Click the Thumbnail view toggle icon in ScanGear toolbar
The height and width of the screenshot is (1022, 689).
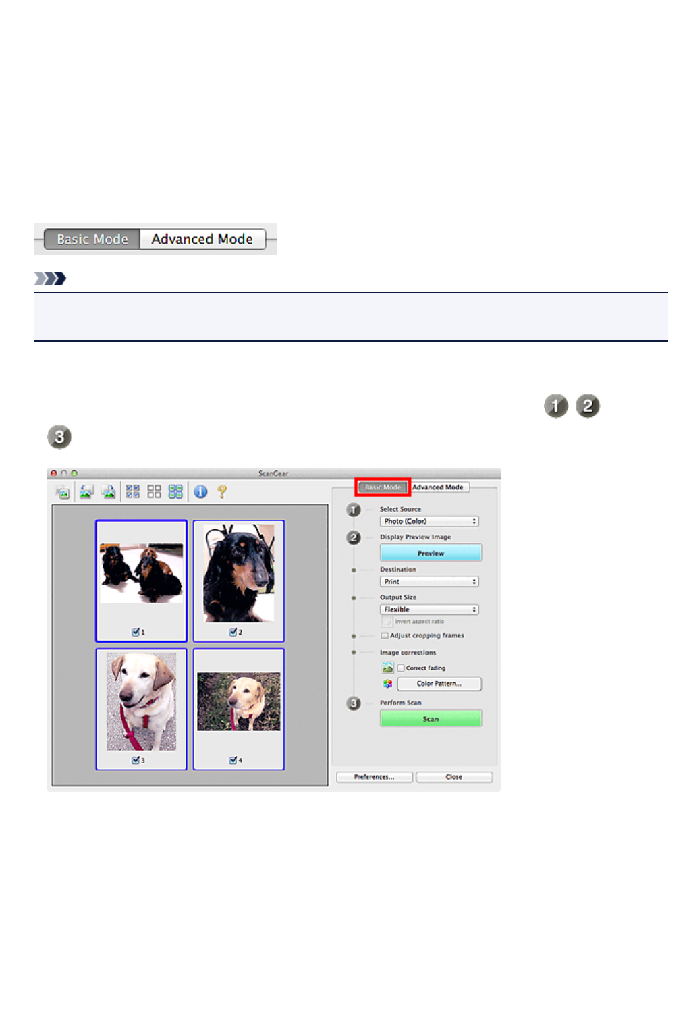63,492
